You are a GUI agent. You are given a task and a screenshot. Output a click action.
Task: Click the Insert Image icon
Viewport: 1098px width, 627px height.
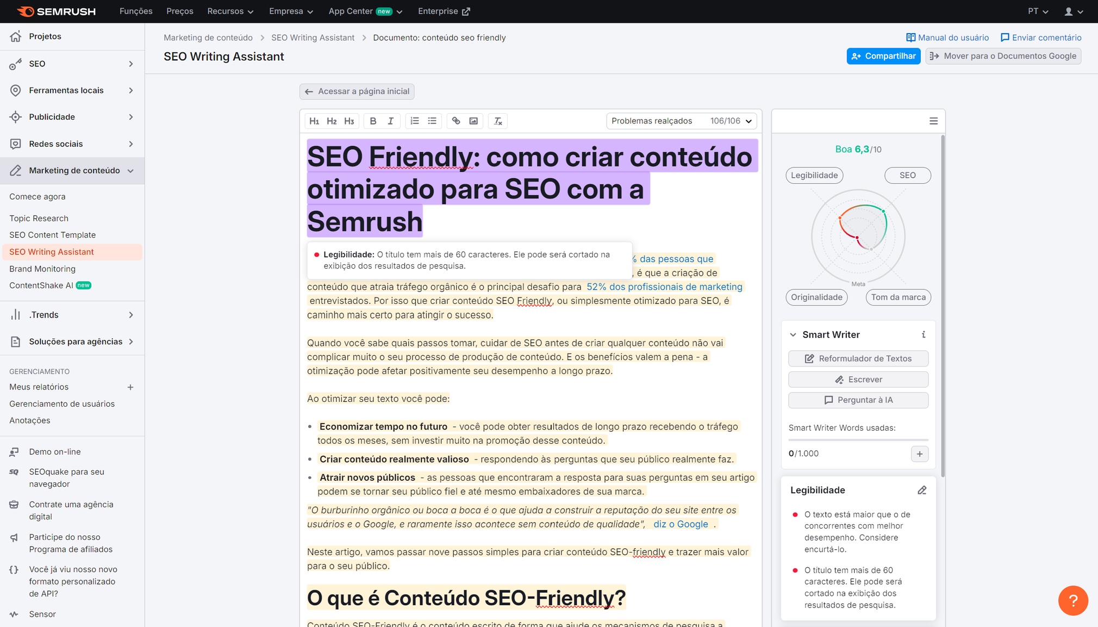475,121
